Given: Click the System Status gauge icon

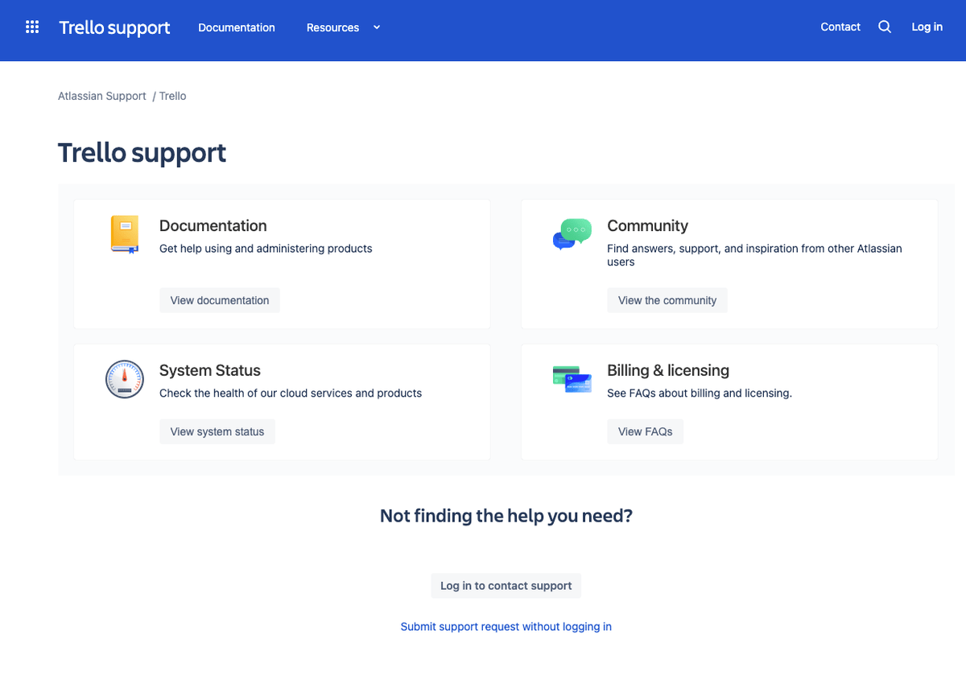Looking at the screenshot, I should point(125,379).
